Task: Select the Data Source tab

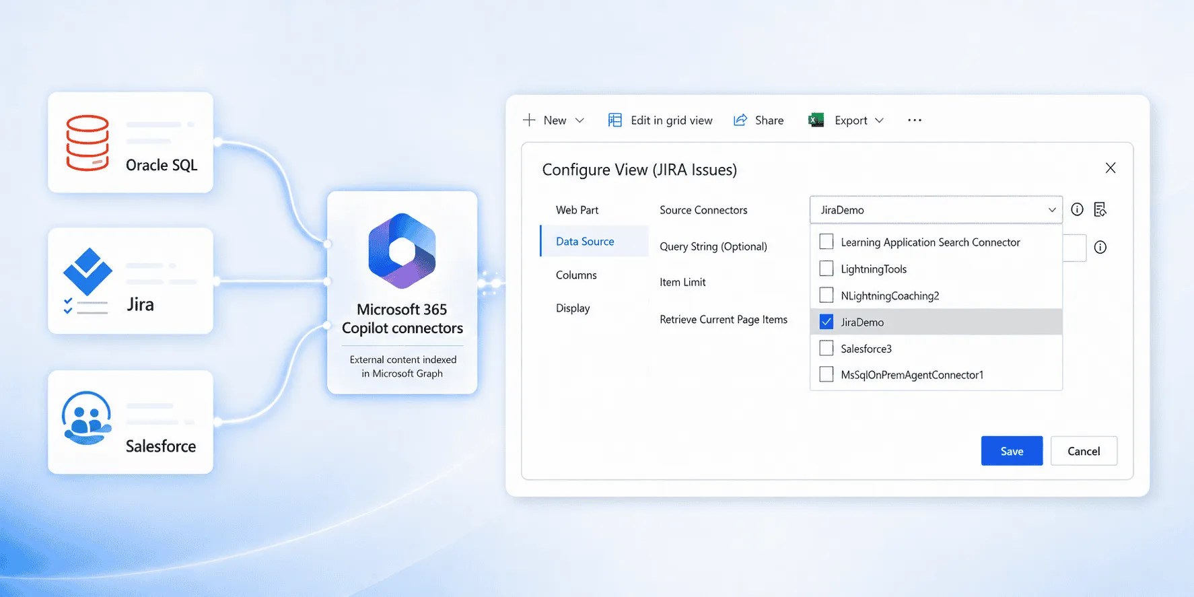Action: (x=594, y=241)
